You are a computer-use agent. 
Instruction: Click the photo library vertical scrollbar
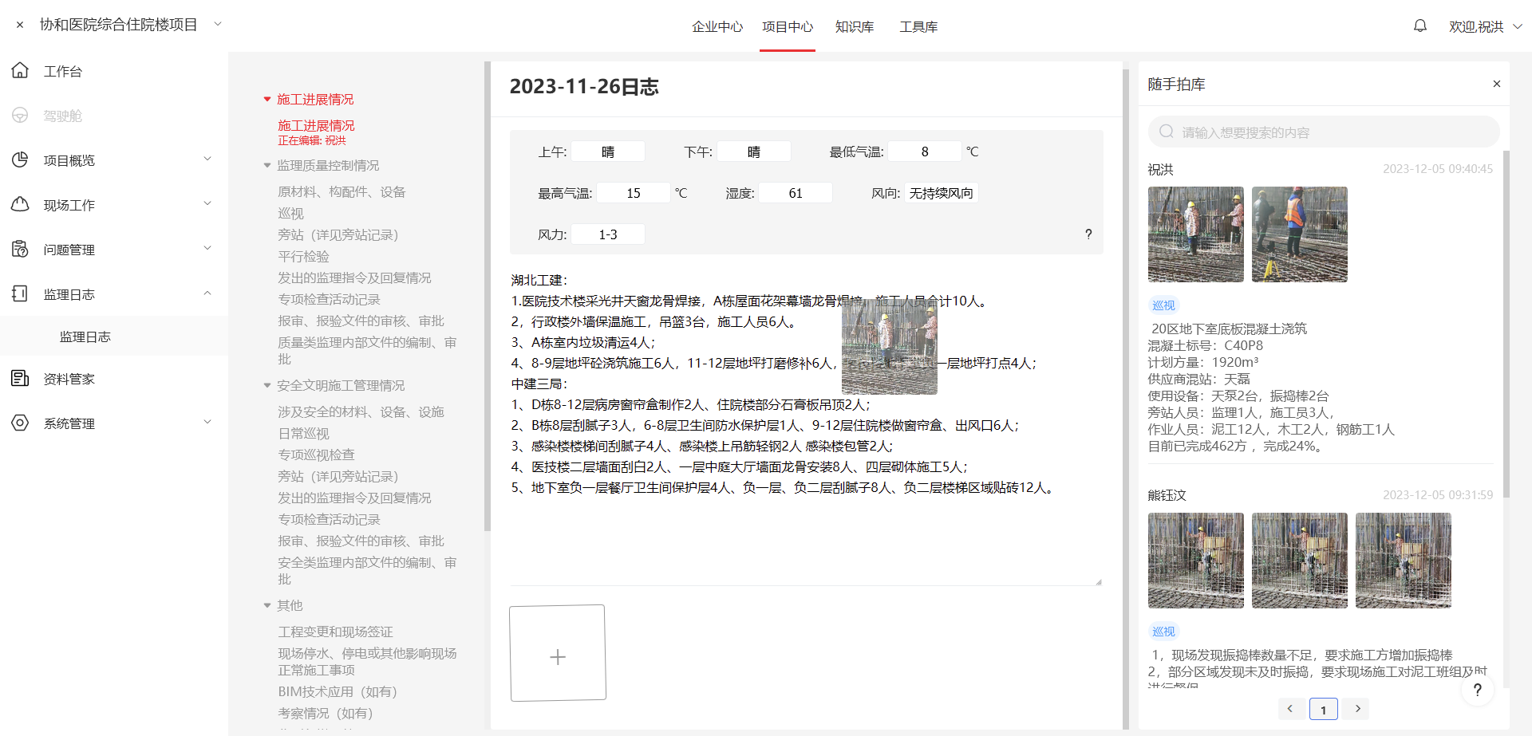(x=1506, y=323)
